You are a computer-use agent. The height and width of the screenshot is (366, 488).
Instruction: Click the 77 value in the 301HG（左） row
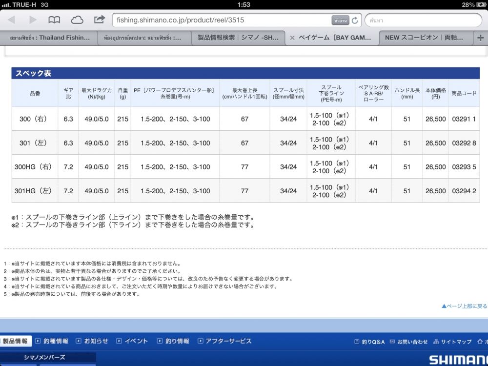point(244,191)
